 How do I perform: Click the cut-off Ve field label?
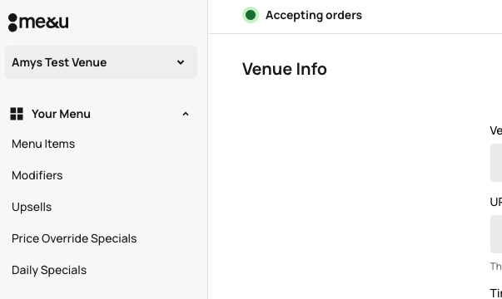496,130
